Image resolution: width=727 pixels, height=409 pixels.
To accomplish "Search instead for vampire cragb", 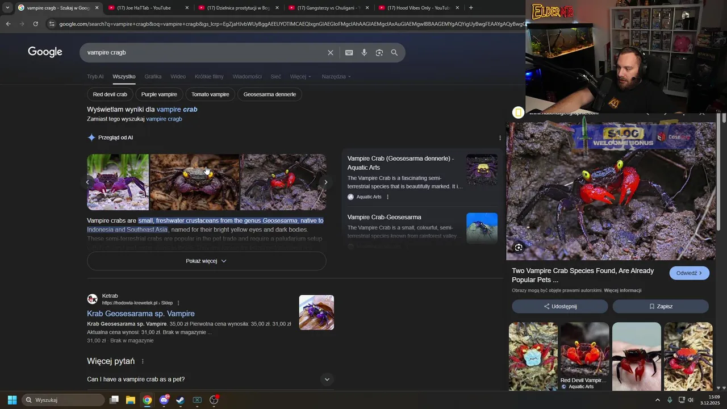I will 164,119.
